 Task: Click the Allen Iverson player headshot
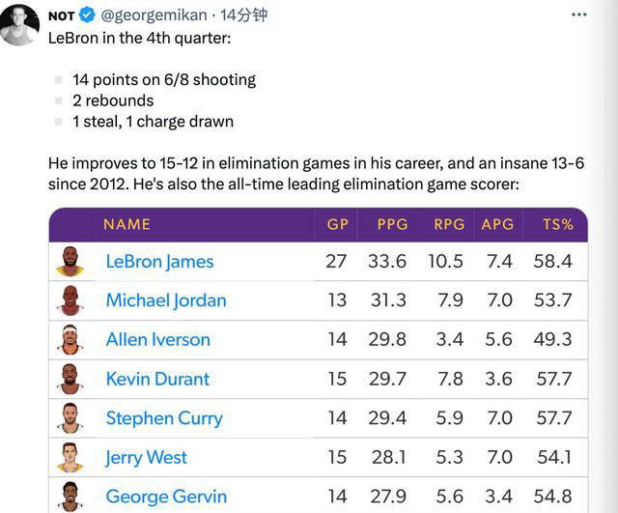[70, 340]
